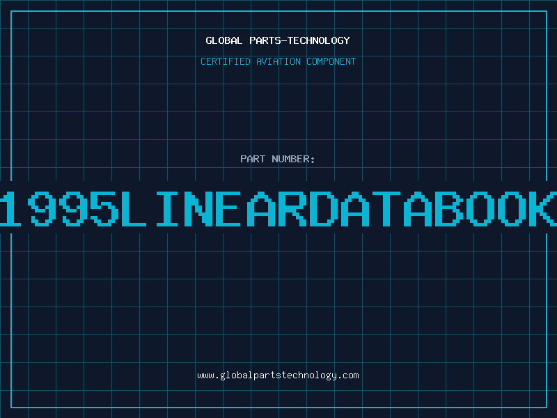Click the PART NUMBER: label
The width and height of the screenshot is (557, 418).
[278, 159]
